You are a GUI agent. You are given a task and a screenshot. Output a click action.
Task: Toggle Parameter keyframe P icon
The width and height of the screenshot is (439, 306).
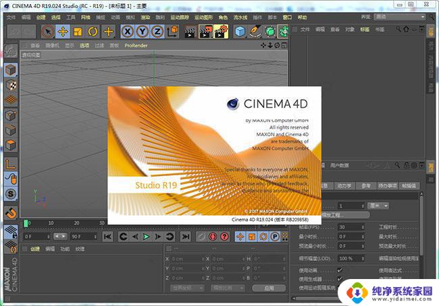275,237
